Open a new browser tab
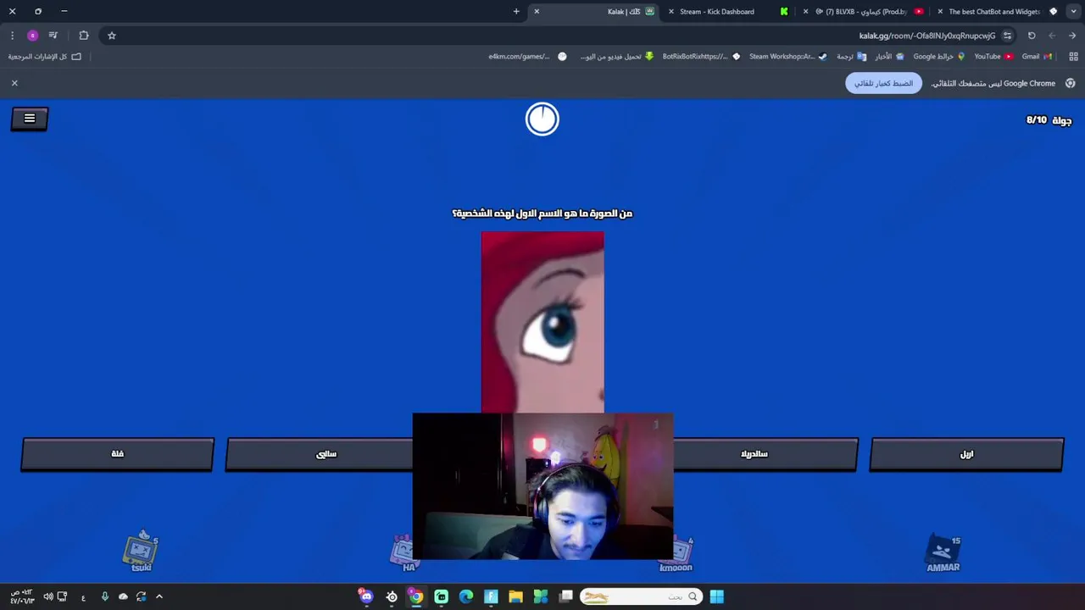The width and height of the screenshot is (1085, 610). pyautogui.click(x=516, y=12)
